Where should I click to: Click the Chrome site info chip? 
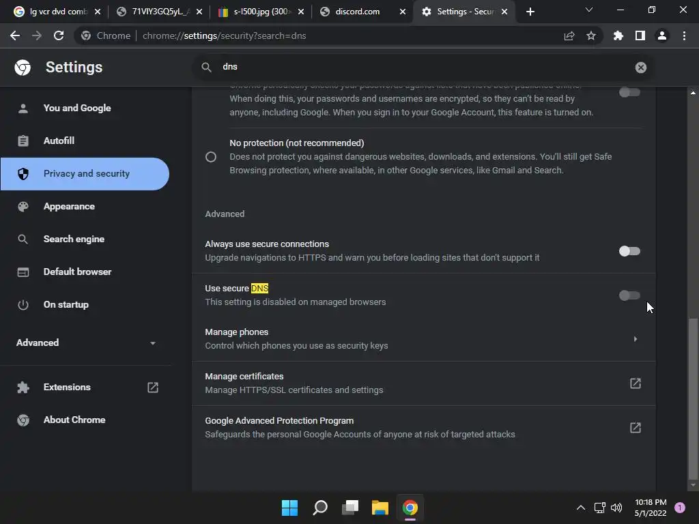click(106, 35)
